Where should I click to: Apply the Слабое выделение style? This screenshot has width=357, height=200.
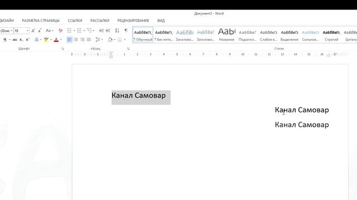click(268, 35)
